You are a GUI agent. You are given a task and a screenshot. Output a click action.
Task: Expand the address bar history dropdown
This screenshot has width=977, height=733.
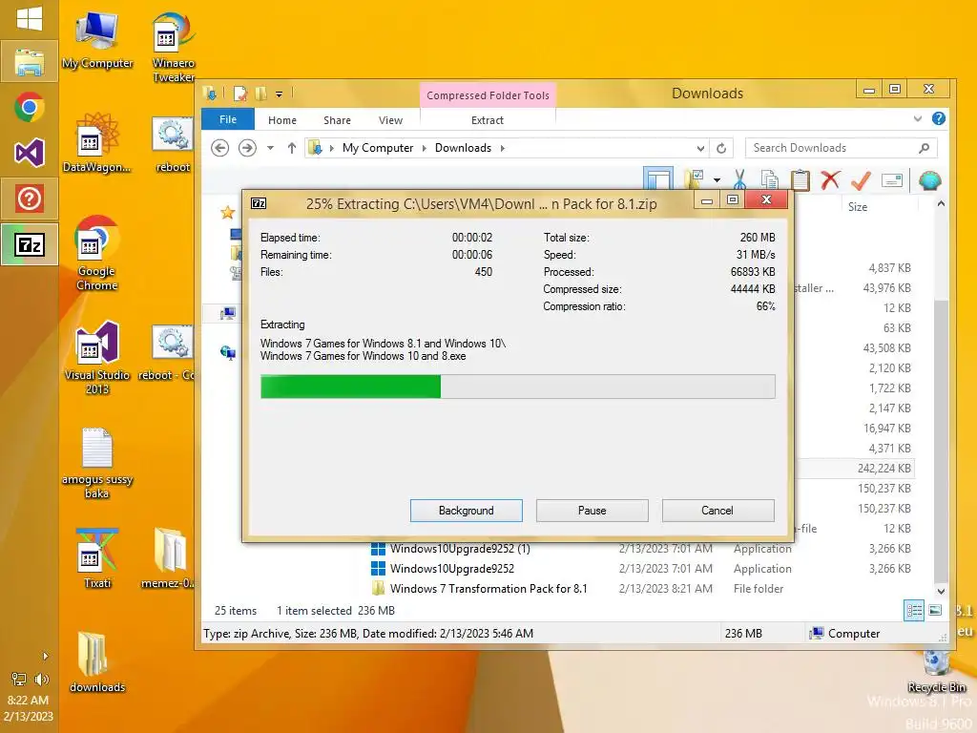[700, 148]
